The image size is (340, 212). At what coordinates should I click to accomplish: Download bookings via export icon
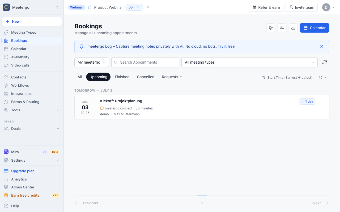(x=293, y=28)
